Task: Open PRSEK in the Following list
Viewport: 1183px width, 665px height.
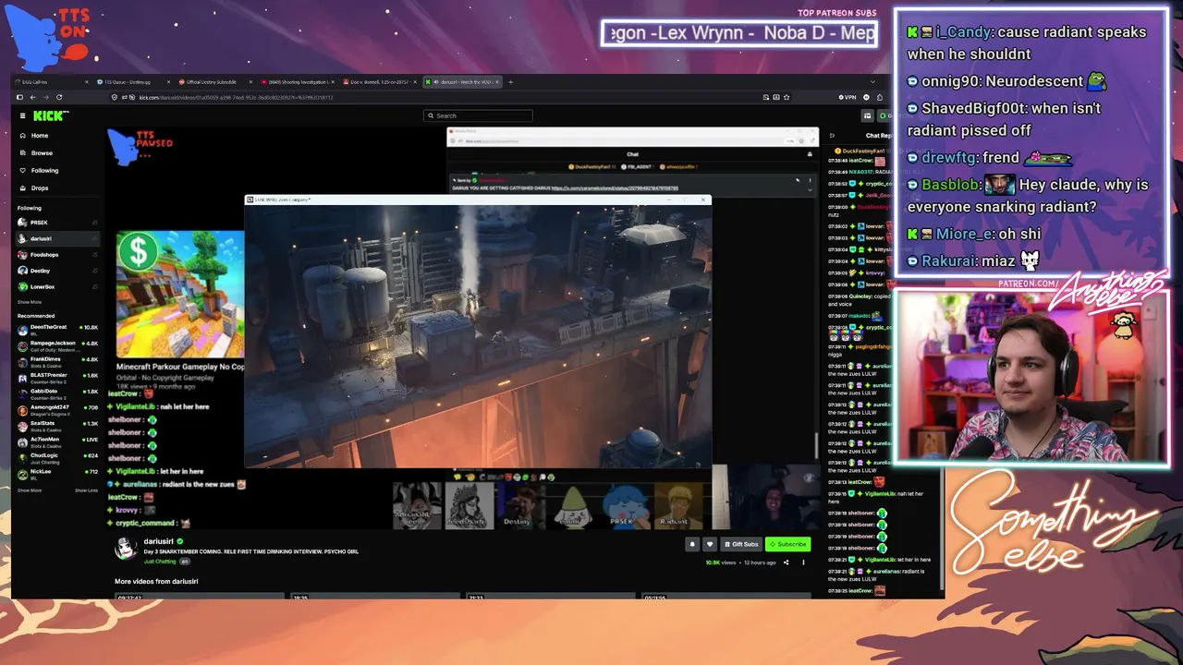Action: [x=57, y=223]
